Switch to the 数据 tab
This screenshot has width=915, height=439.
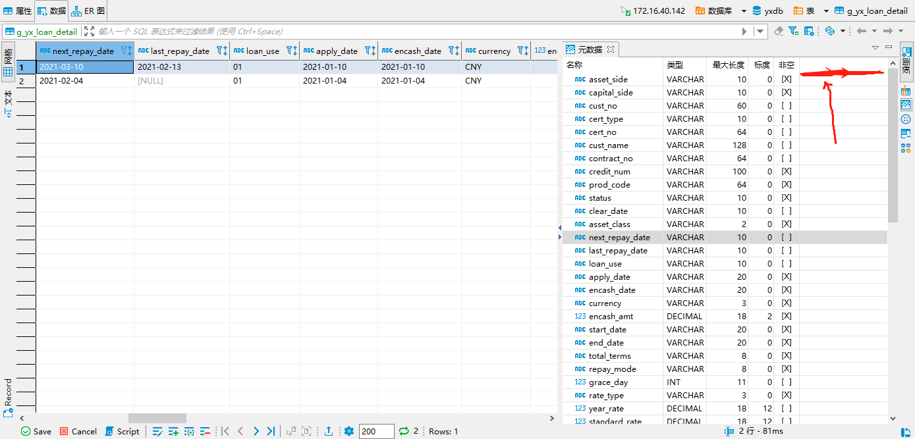tap(52, 11)
